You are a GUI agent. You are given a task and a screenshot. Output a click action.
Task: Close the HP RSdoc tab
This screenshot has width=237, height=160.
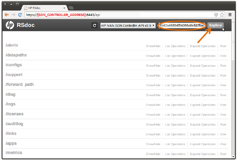[64, 8]
